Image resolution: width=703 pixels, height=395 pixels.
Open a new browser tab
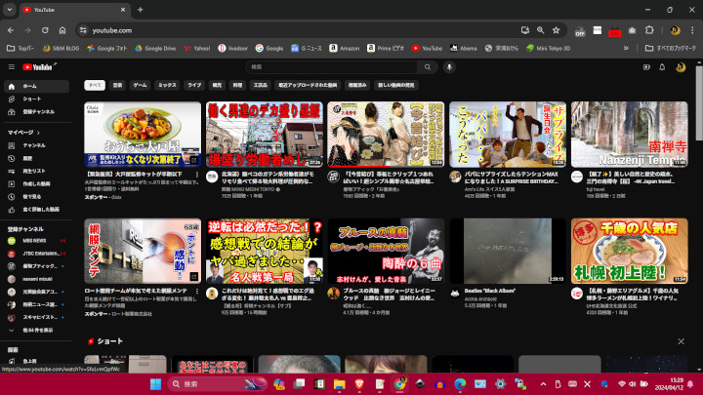(140, 10)
